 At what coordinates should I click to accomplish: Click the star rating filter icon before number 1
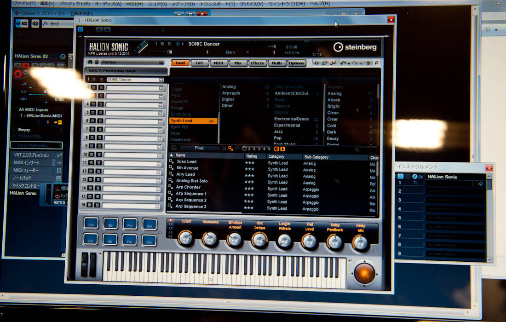[x=244, y=149]
